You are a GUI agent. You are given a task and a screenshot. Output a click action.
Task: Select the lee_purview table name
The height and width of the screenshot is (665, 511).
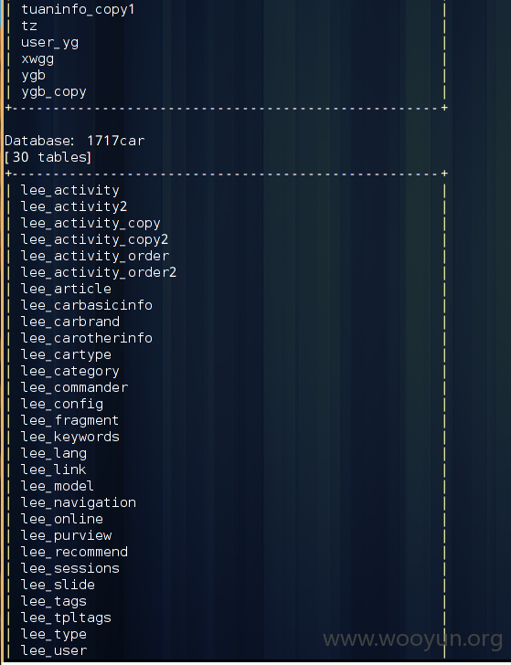pyautogui.click(x=66, y=535)
